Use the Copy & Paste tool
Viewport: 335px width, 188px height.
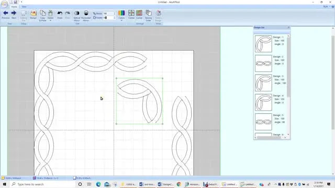click(x=42, y=16)
